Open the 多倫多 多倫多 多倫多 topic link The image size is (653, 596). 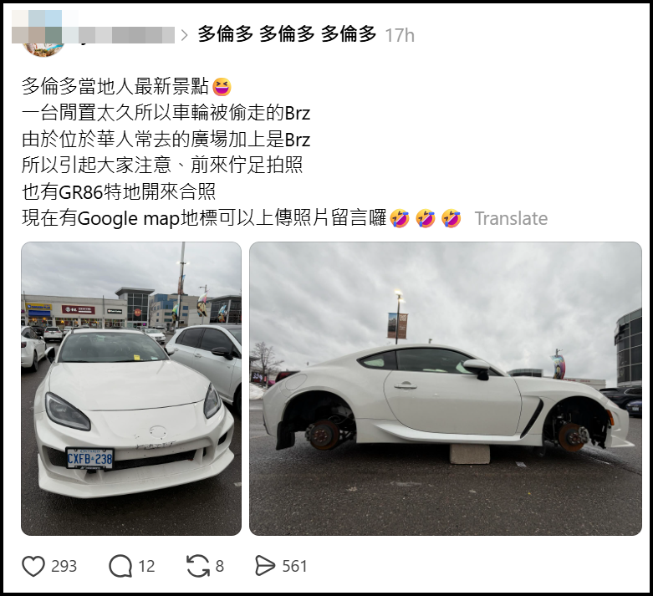click(287, 34)
